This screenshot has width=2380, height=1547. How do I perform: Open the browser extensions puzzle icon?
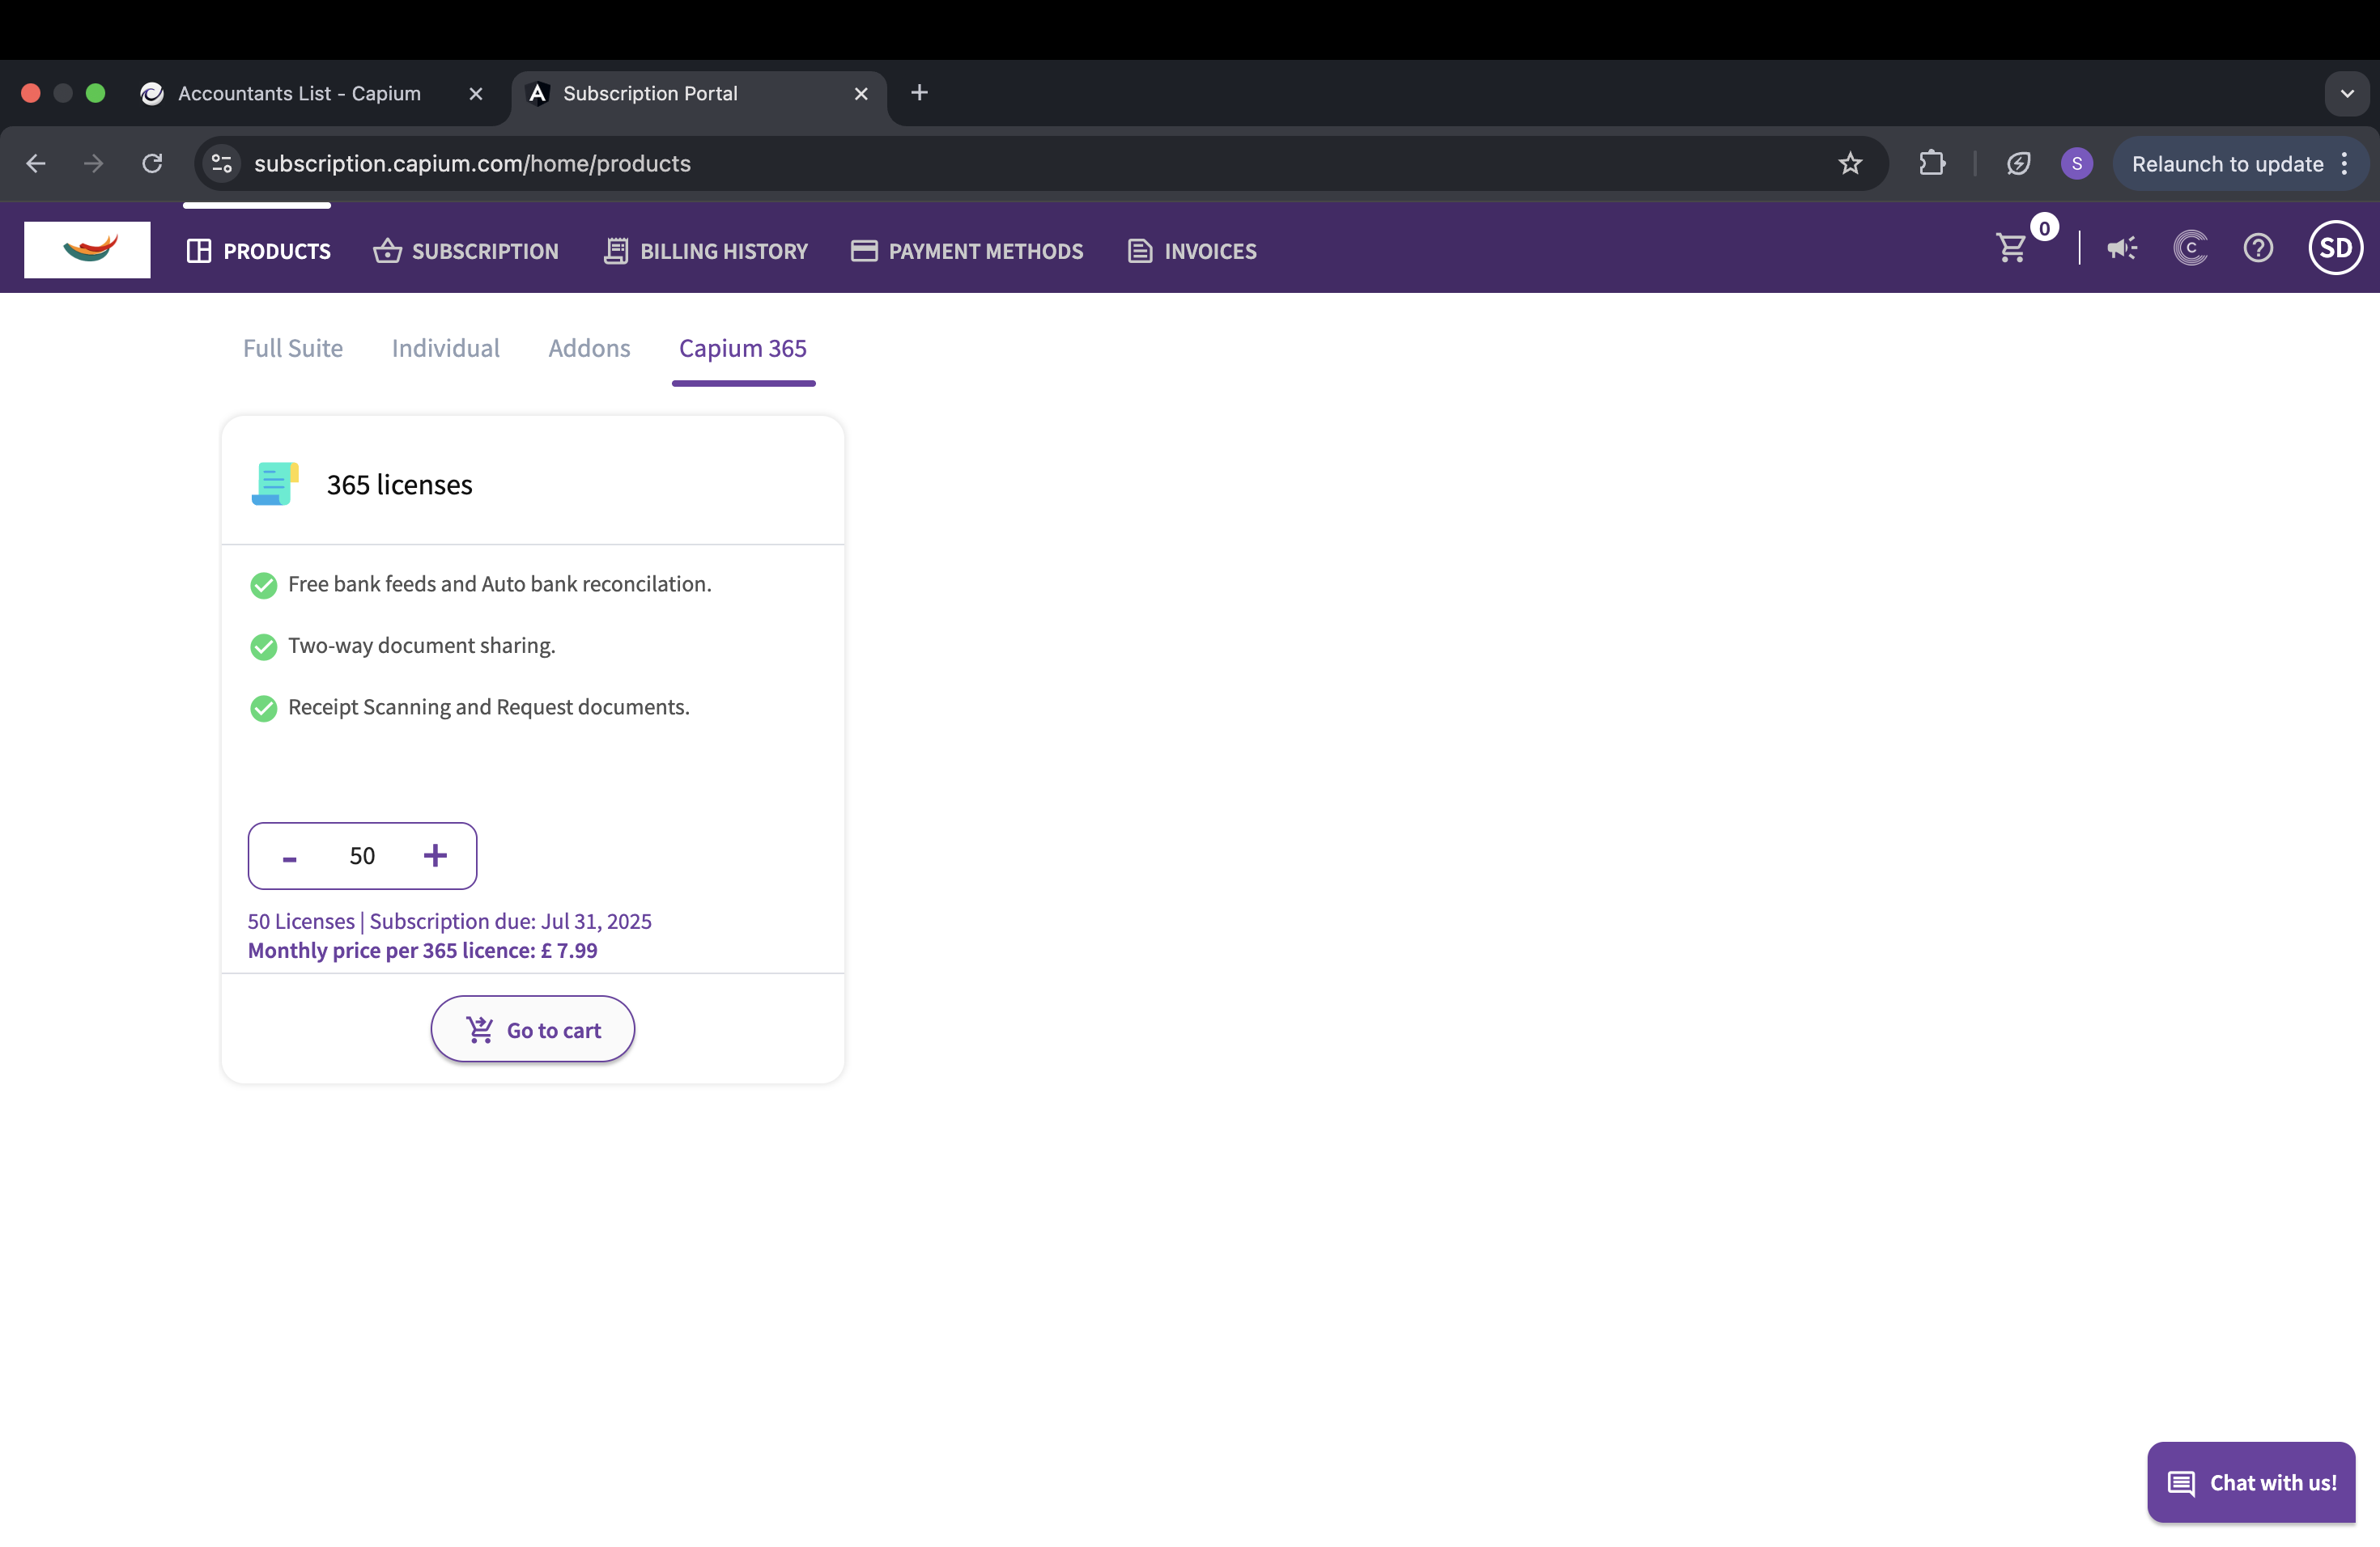coord(1932,164)
